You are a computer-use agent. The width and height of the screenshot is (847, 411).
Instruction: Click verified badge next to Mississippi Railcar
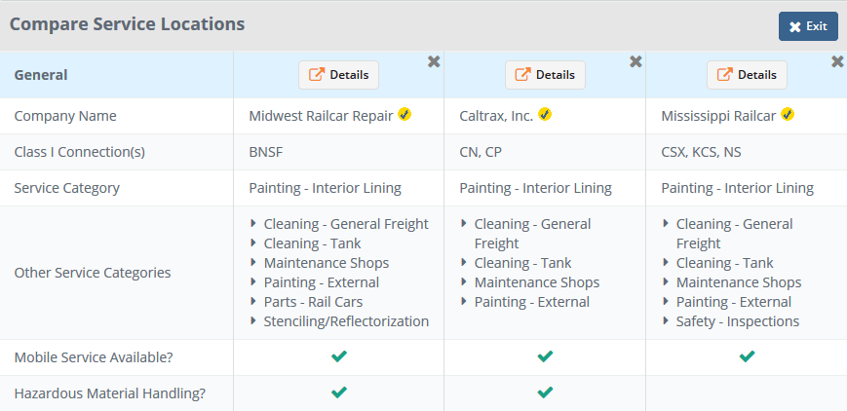click(788, 115)
